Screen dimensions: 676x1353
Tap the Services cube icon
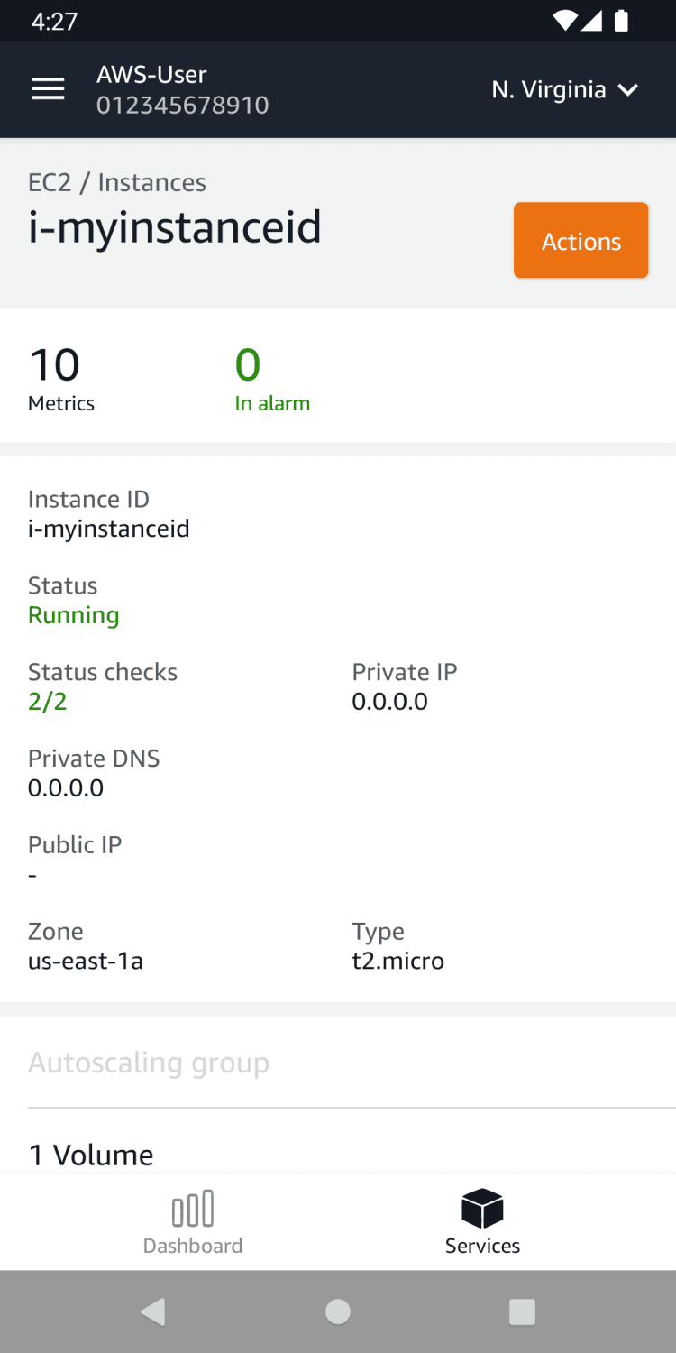(x=482, y=1208)
